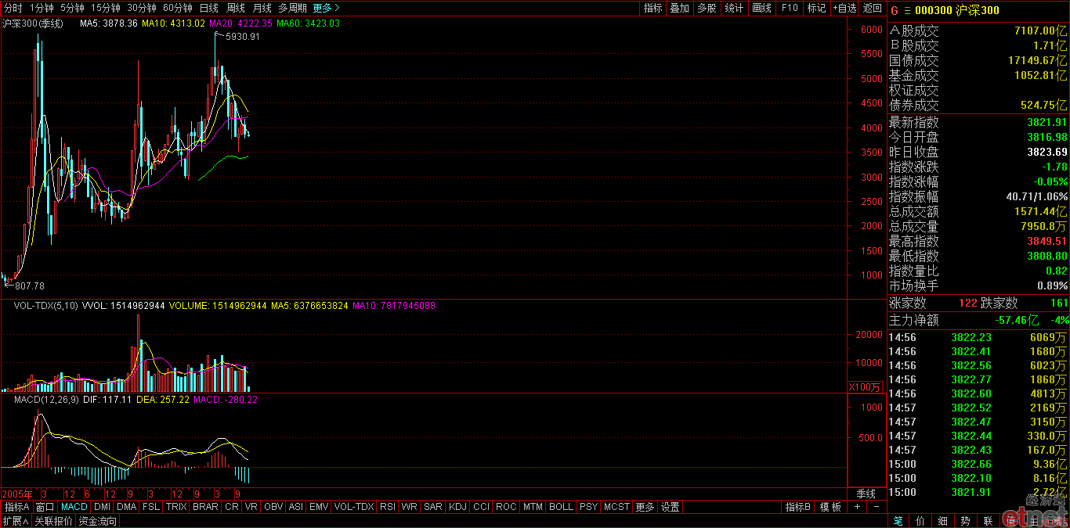Add to watchlist with +自选
The image size is (1070, 528).
(x=844, y=8)
